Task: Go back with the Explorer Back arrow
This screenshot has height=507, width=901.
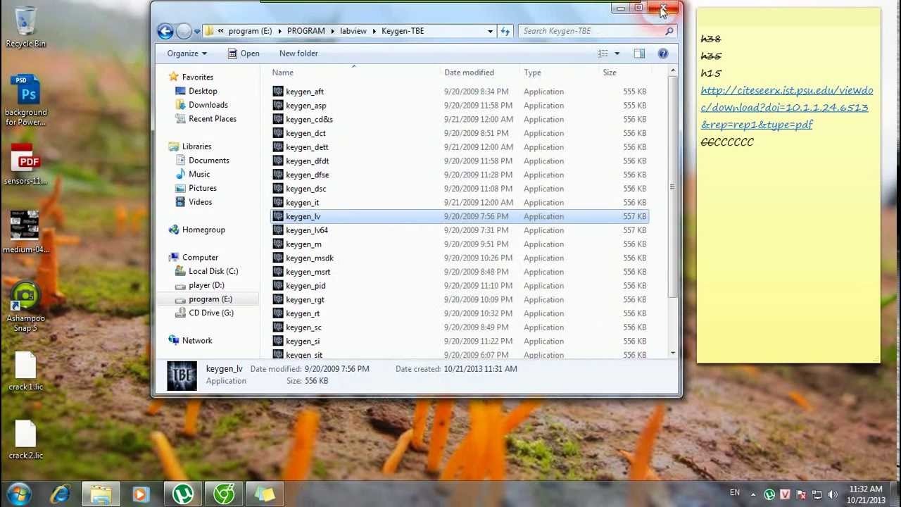Action: coord(165,31)
